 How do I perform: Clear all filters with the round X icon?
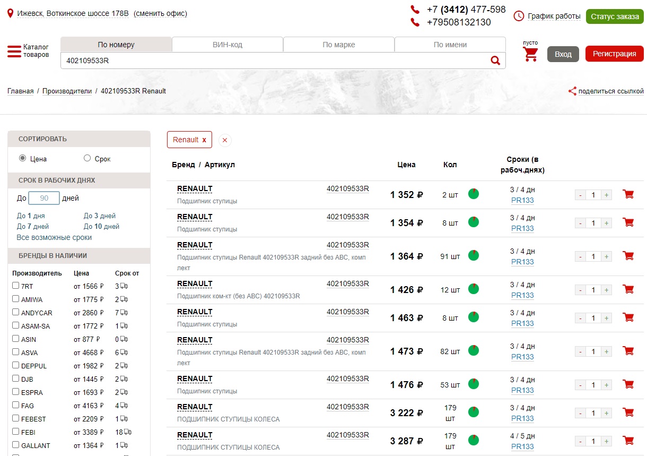click(x=225, y=140)
